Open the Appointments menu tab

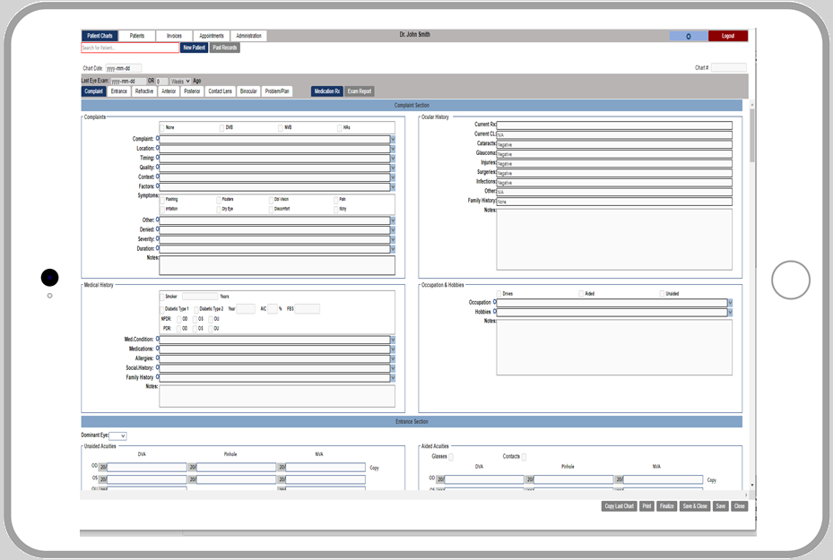(212, 36)
